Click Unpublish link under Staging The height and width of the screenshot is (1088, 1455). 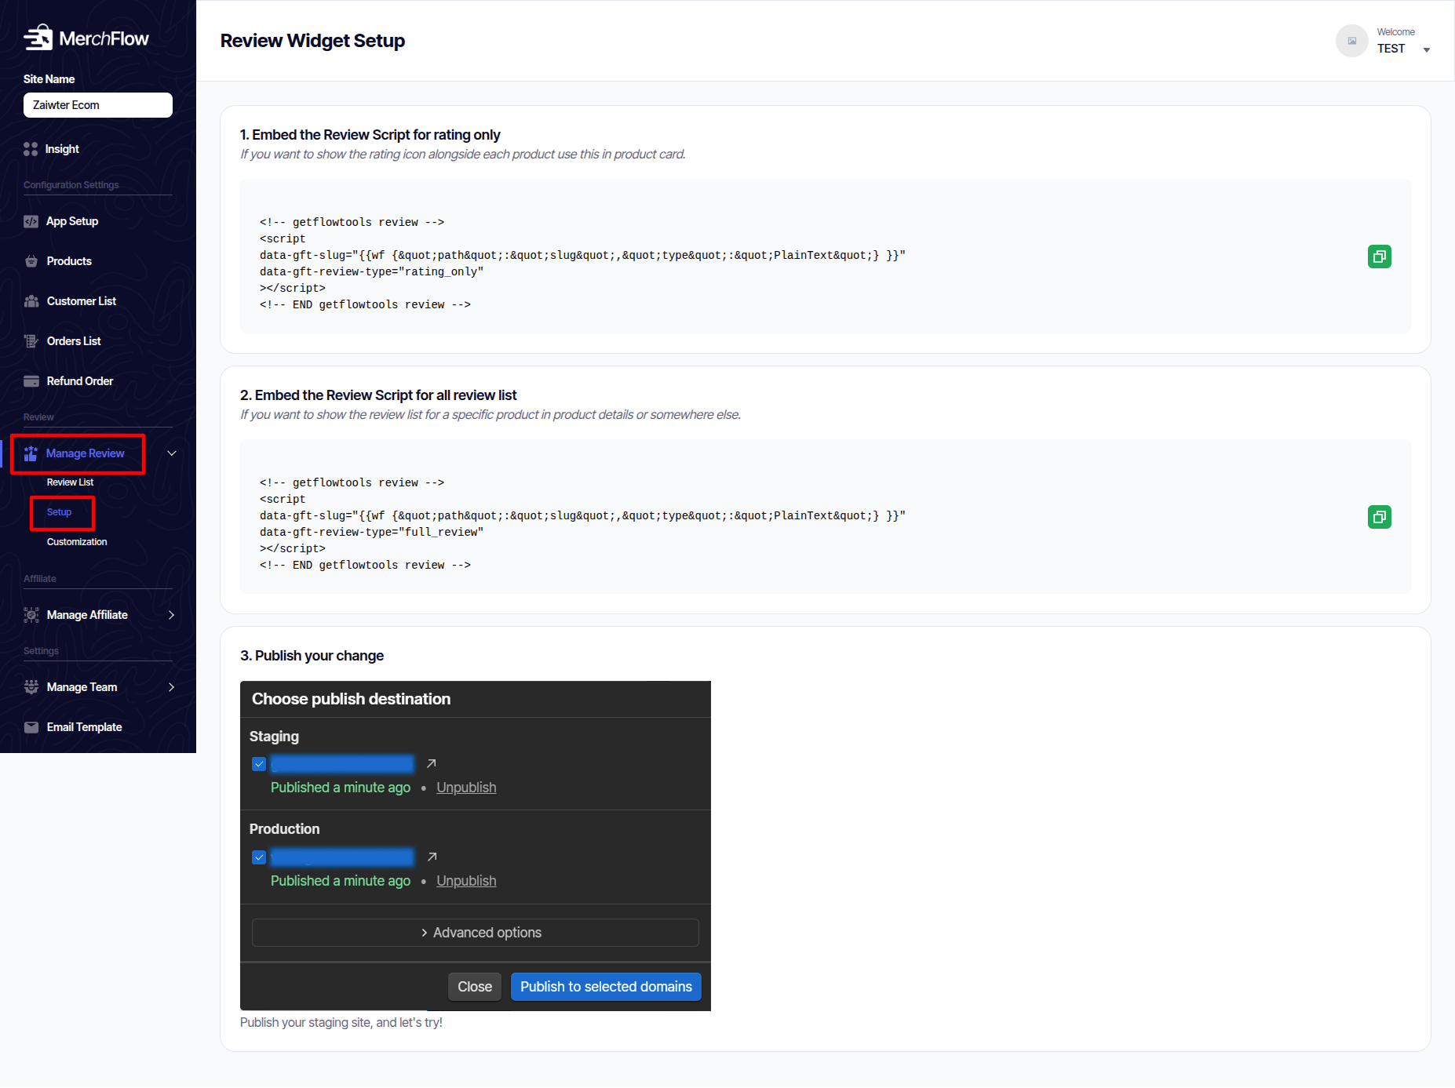coord(466,788)
